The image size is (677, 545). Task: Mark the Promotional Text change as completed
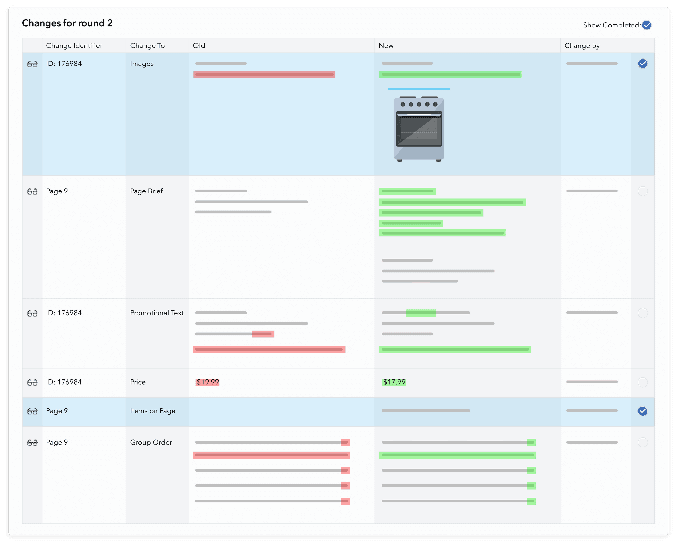pyautogui.click(x=643, y=313)
